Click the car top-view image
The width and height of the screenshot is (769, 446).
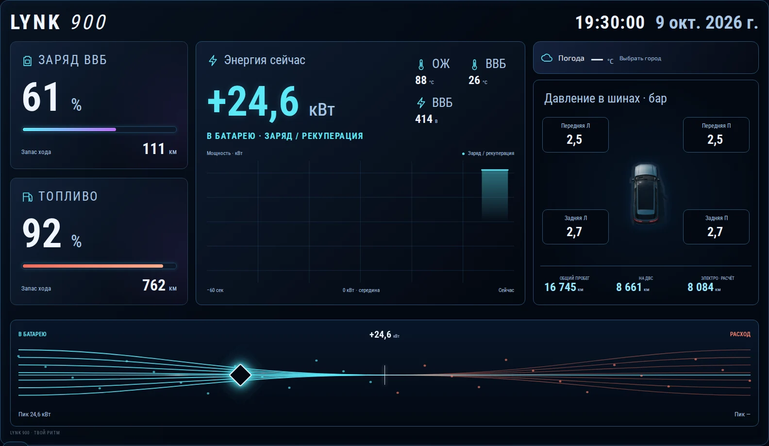click(646, 194)
